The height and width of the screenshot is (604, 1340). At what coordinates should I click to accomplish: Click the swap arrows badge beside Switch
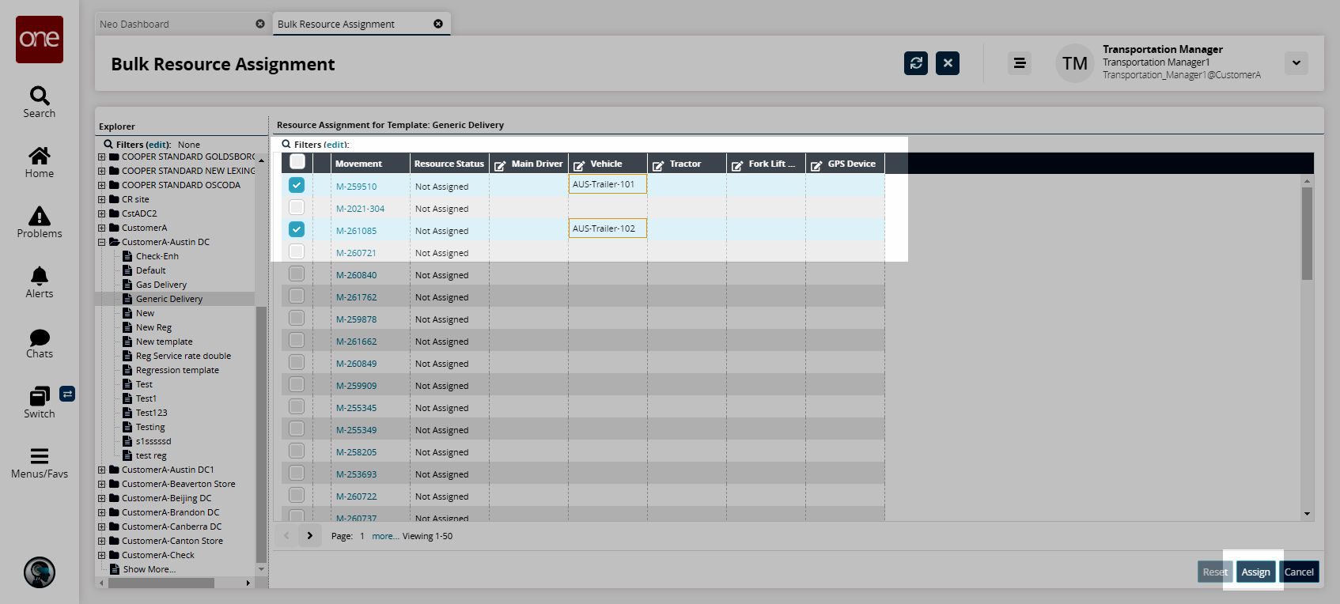[x=67, y=394]
